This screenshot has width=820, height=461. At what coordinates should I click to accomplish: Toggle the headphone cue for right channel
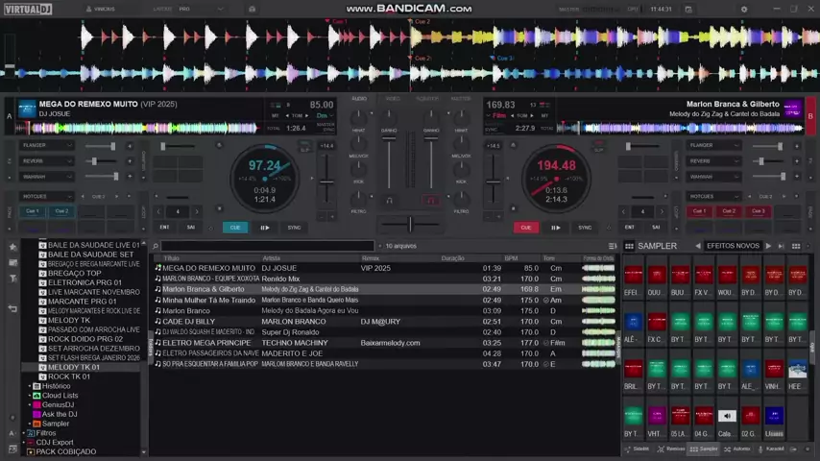tap(431, 201)
